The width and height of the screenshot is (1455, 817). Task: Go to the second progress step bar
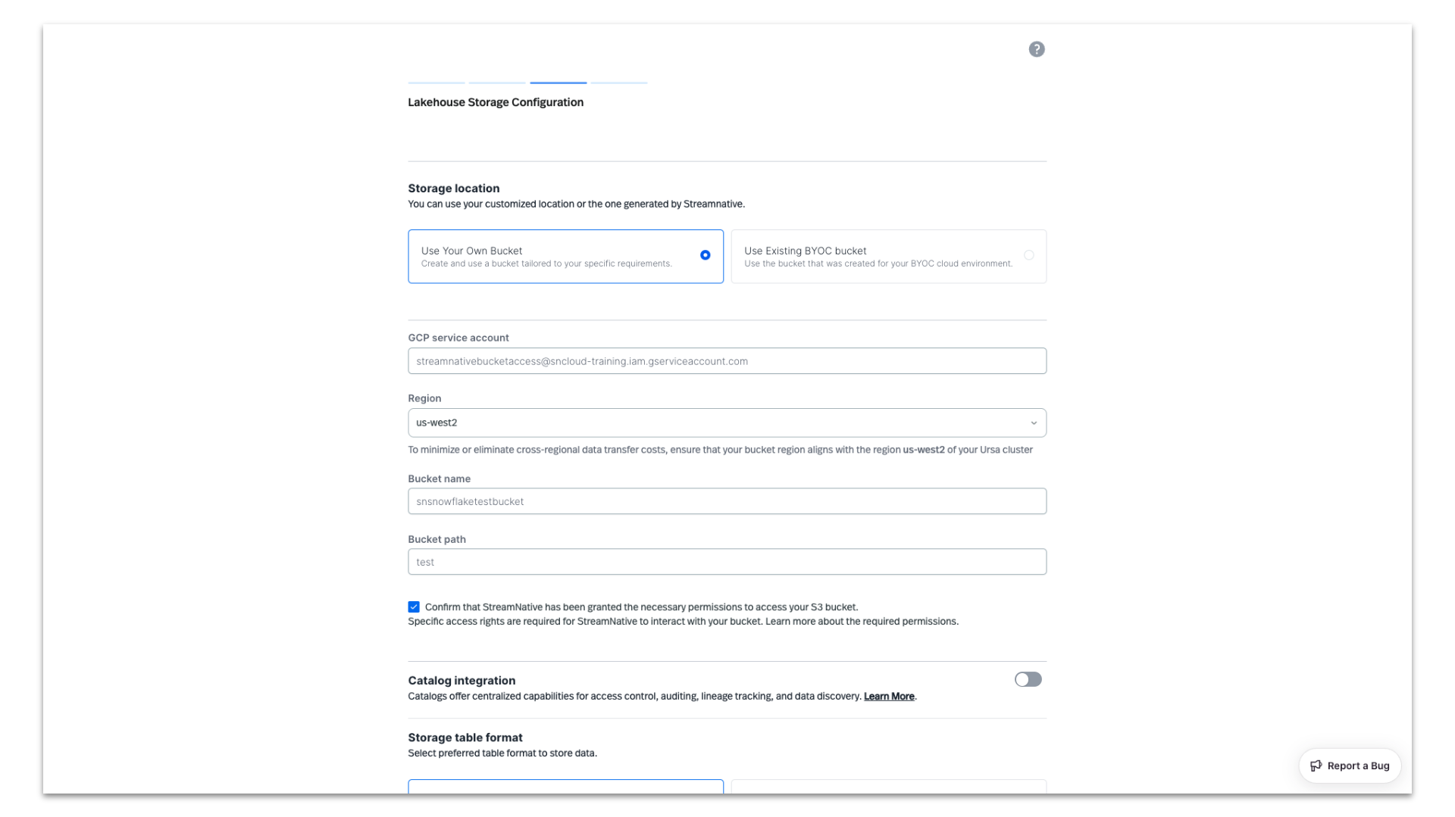point(496,83)
